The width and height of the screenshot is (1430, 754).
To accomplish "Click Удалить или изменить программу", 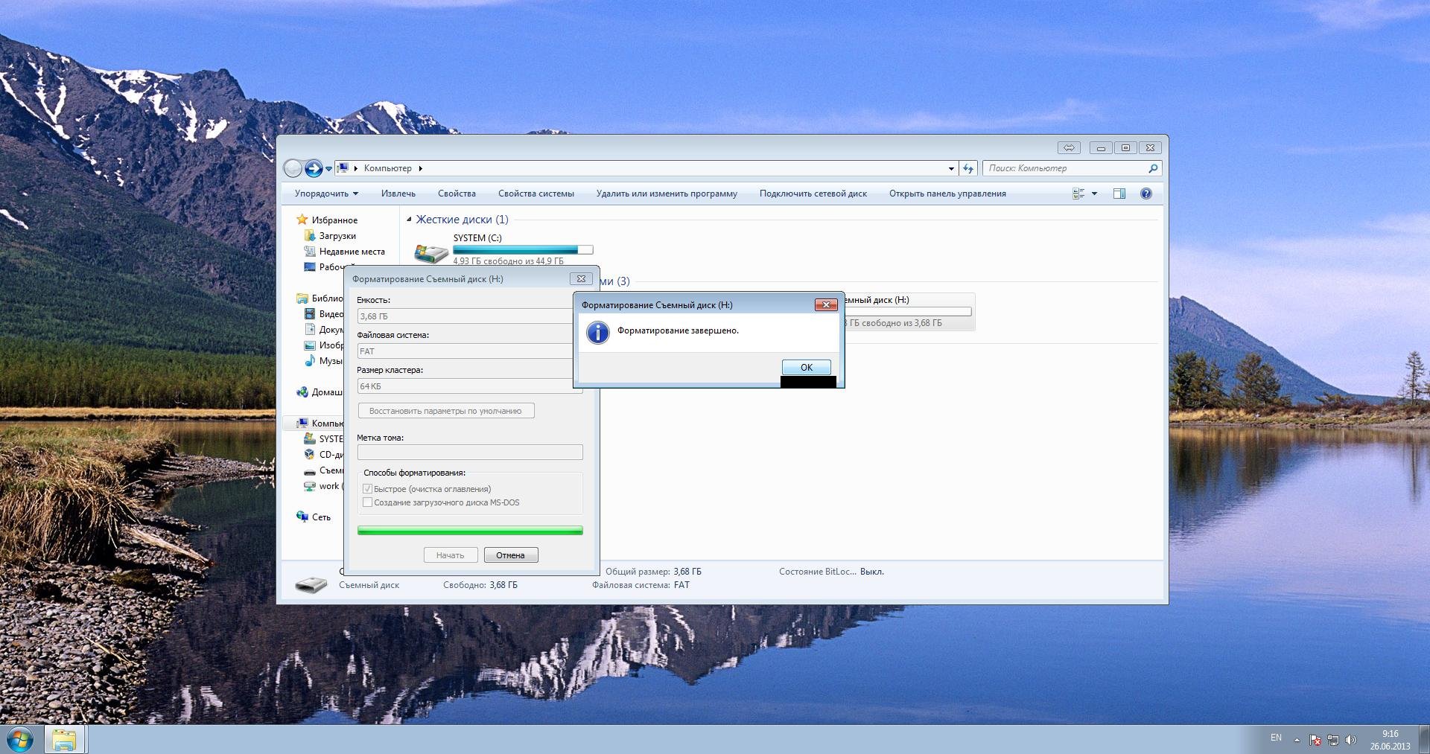I will [x=667, y=194].
